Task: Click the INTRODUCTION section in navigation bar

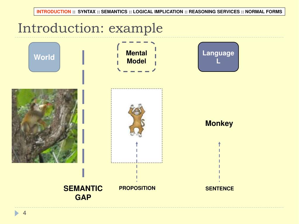Action: click(53, 12)
